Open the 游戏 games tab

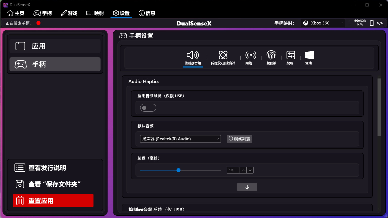[69, 13]
